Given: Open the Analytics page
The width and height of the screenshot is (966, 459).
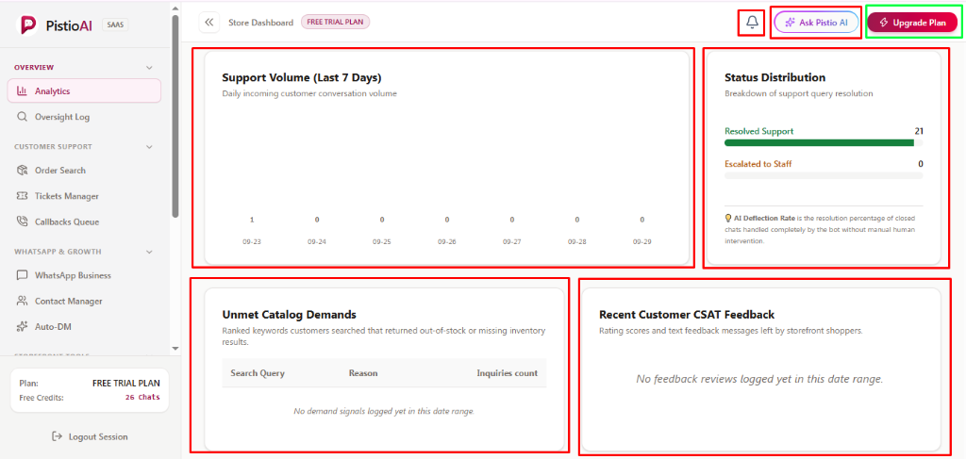Looking at the screenshot, I should pyautogui.click(x=84, y=91).
